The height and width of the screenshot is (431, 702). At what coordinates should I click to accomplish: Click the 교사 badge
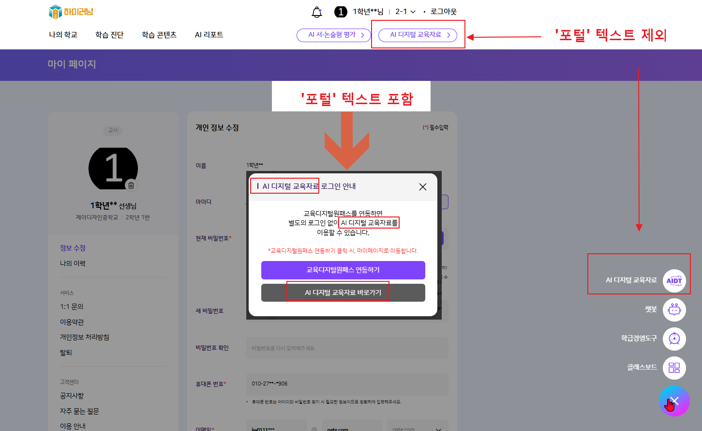[113, 130]
